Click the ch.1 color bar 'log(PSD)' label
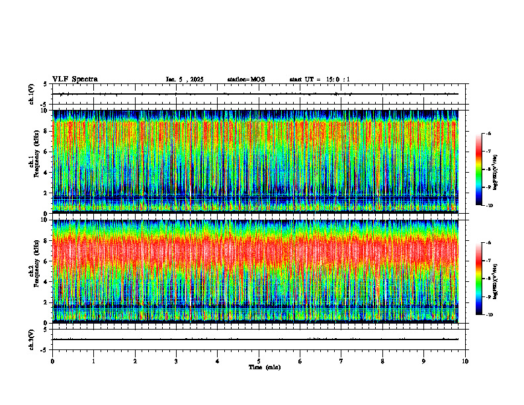This screenshot has height=405, width=524. click(x=496, y=173)
